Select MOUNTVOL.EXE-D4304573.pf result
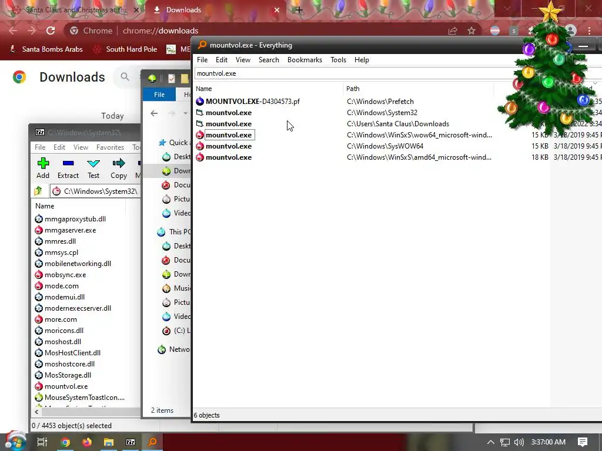The width and height of the screenshot is (602, 451). point(253,102)
